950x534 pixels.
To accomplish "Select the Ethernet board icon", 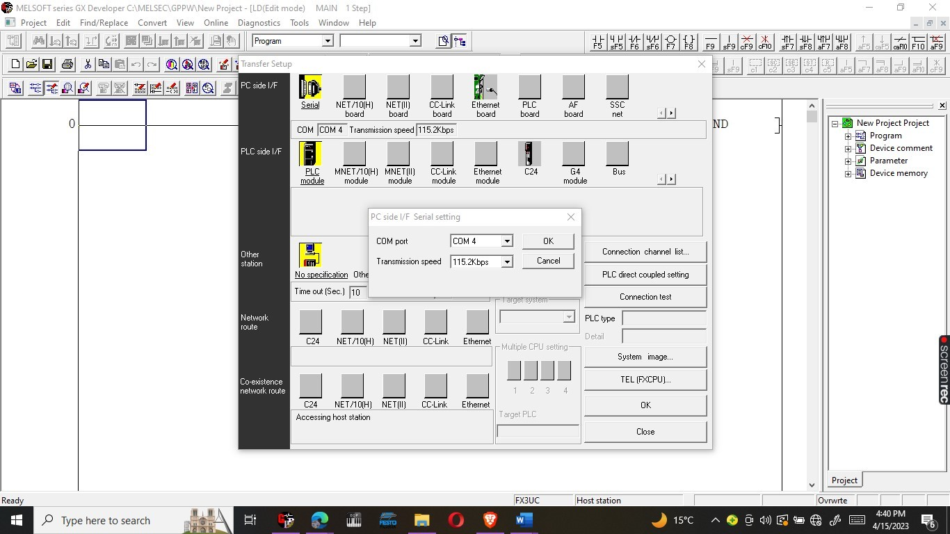I will (485, 88).
